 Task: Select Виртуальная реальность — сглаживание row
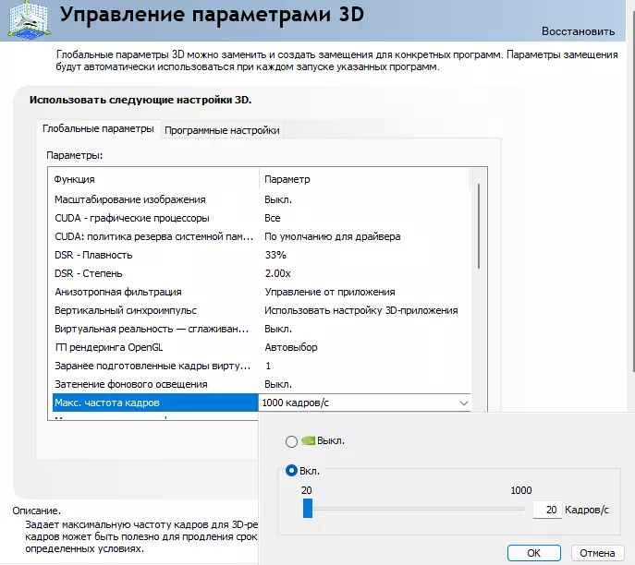tap(262, 329)
